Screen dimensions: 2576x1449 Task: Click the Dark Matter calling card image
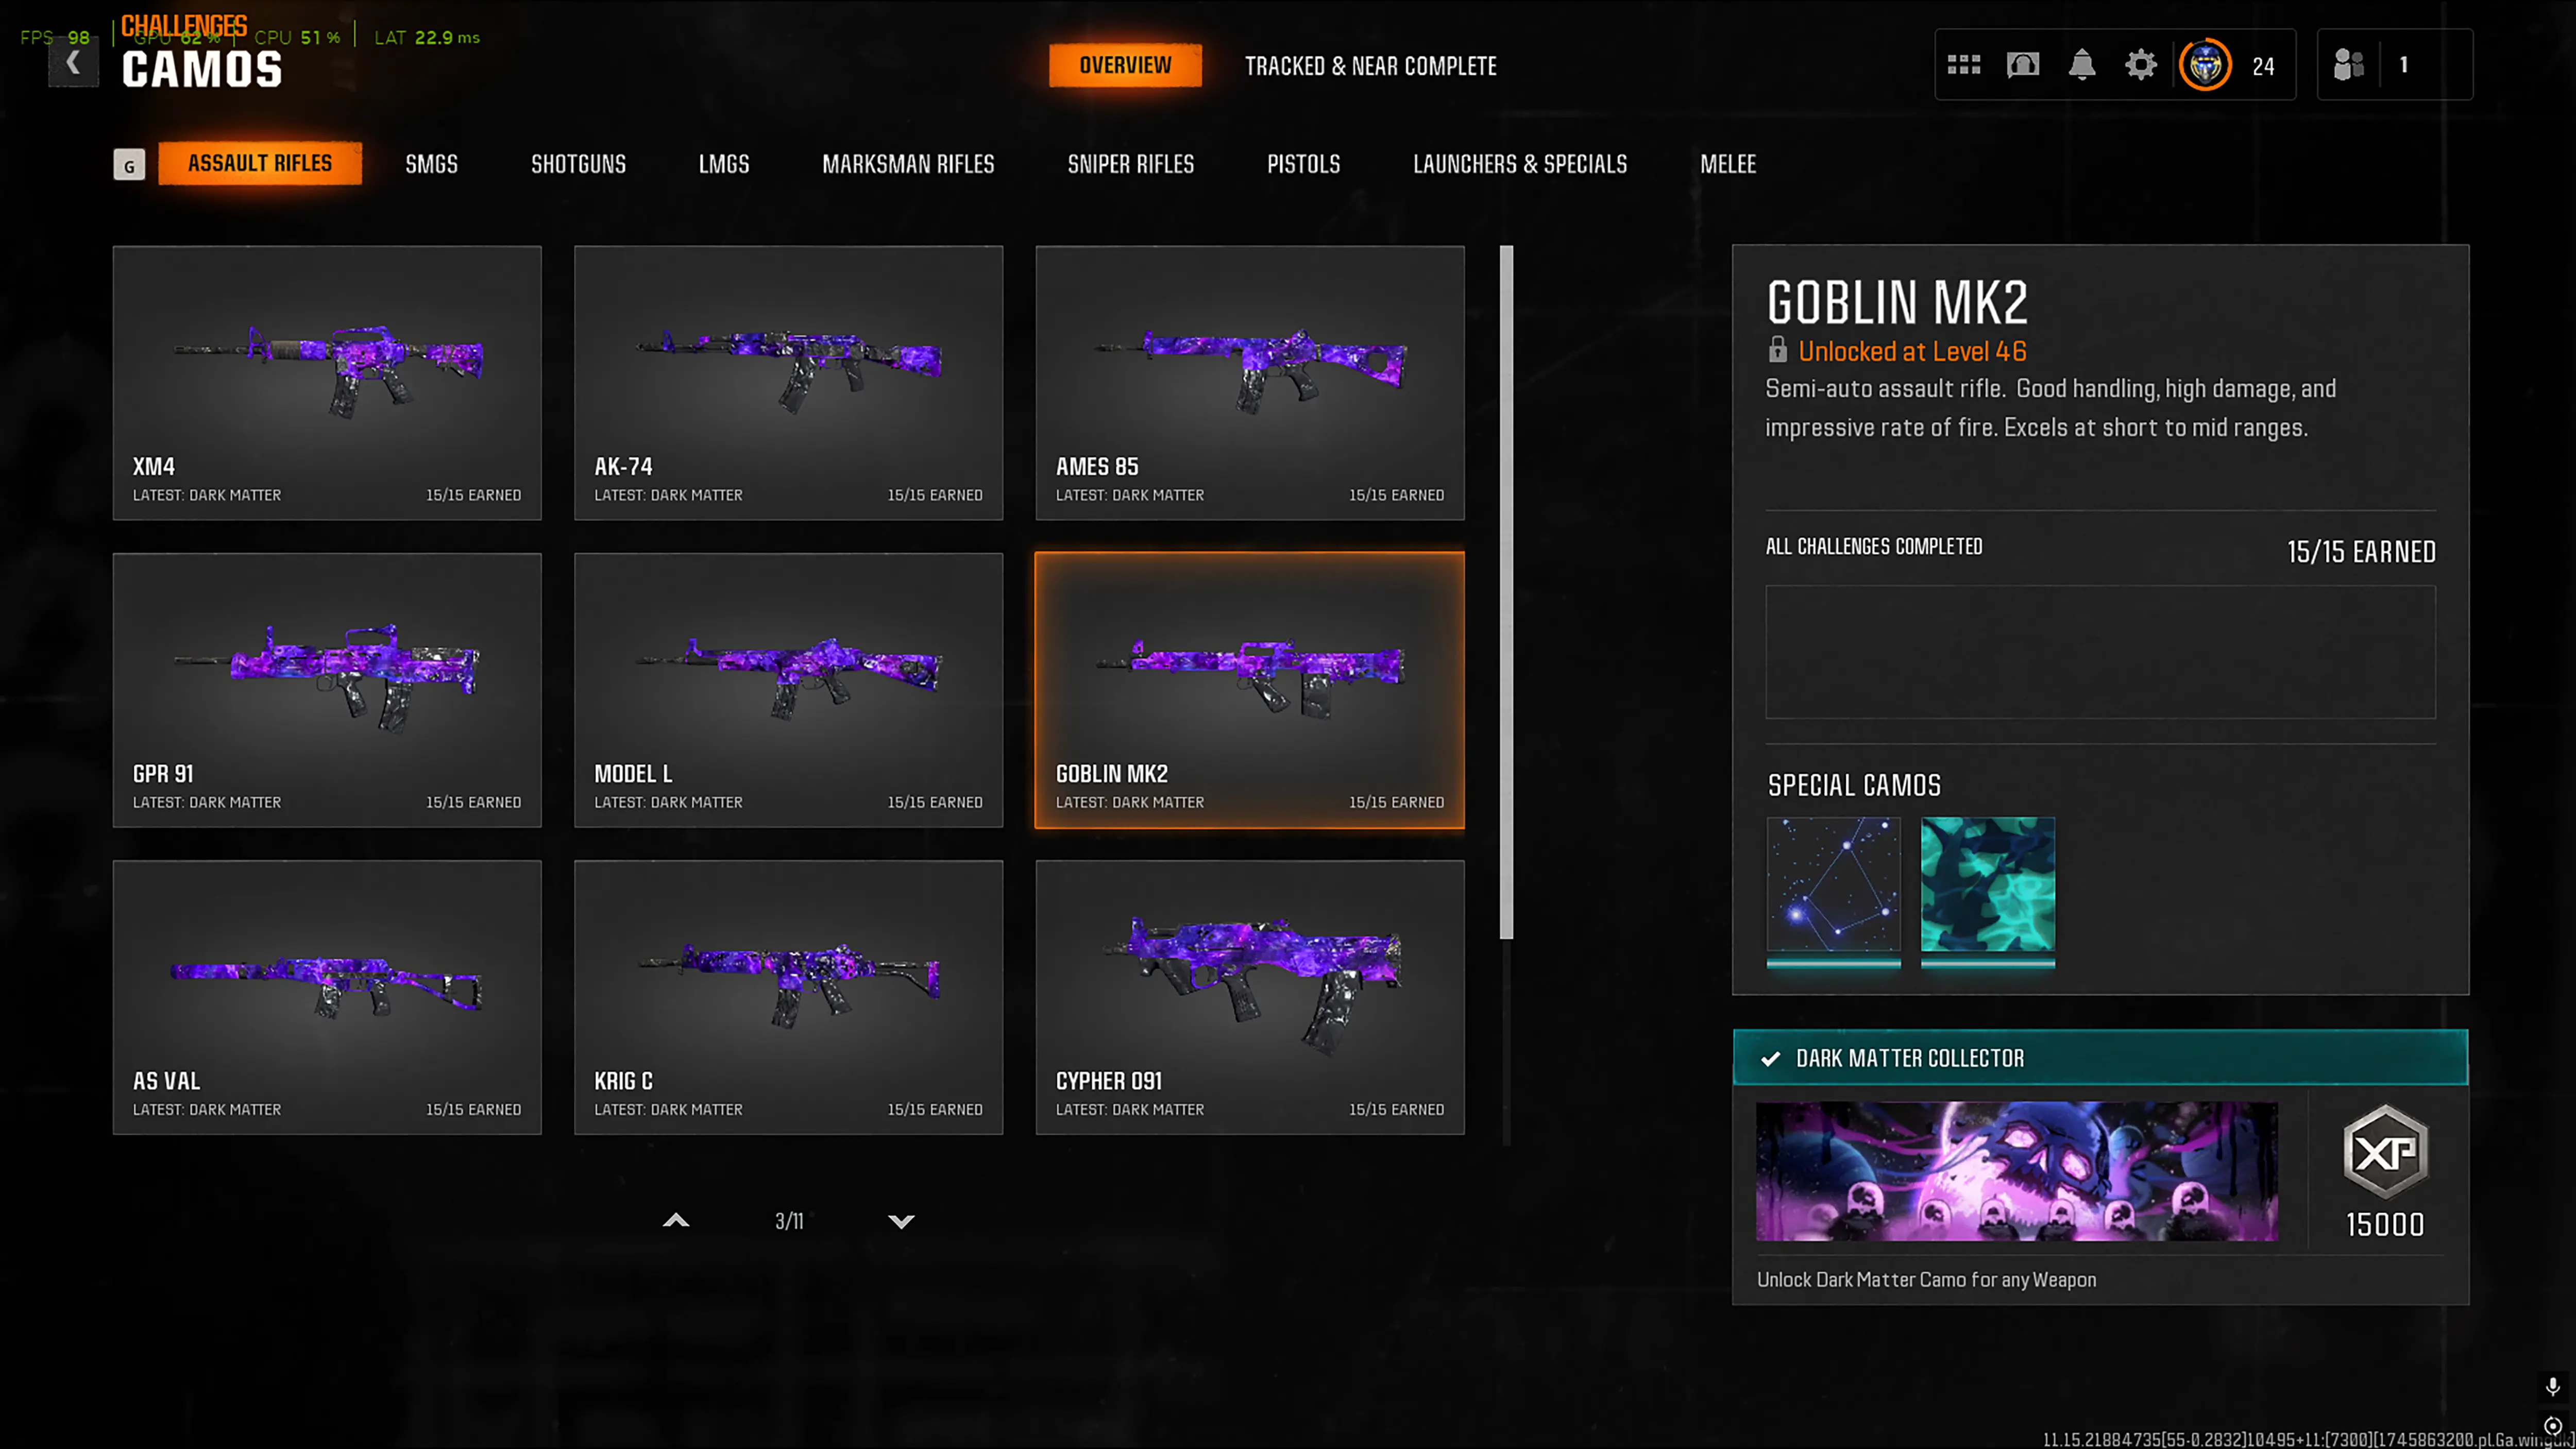(x=2016, y=1171)
